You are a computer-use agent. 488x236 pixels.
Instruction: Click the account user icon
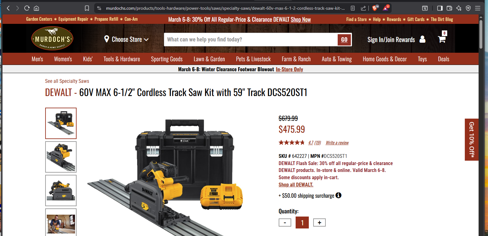pos(422,39)
